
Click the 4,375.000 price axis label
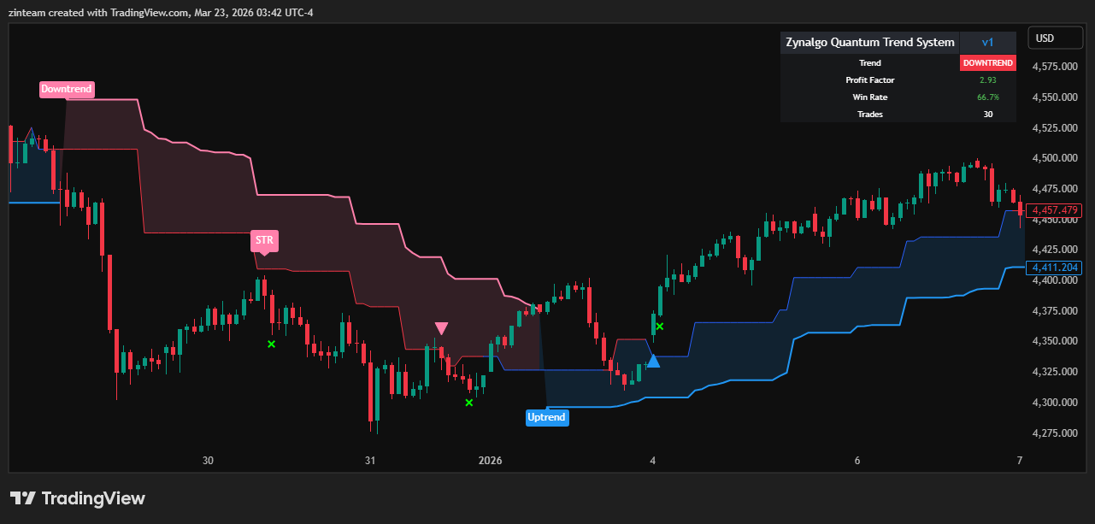coord(1054,311)
